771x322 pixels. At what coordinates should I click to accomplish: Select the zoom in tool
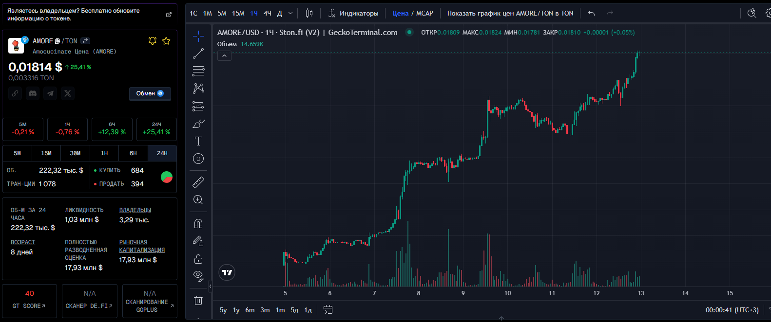(198, 199)
